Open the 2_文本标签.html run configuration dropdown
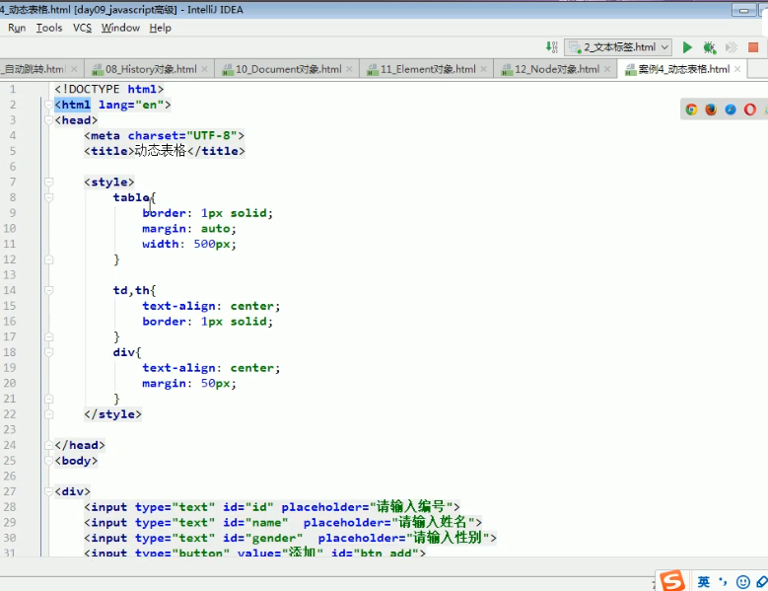Image resolution: width=768 pixels, height=591 pixels. [617, 47]
